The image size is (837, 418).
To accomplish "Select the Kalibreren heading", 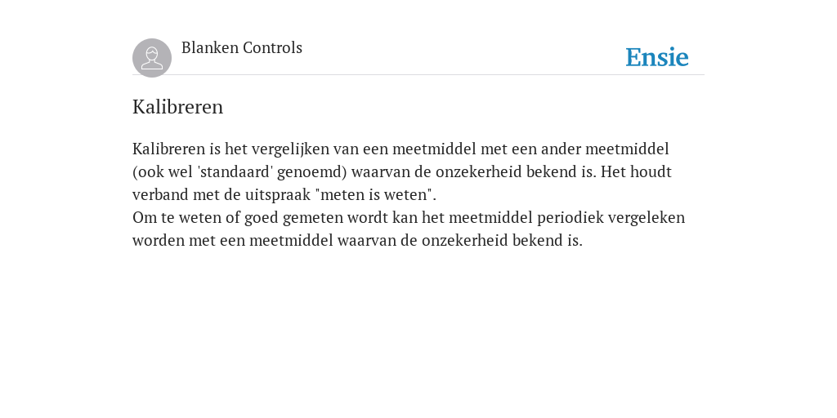I will (x=177, y=107).
